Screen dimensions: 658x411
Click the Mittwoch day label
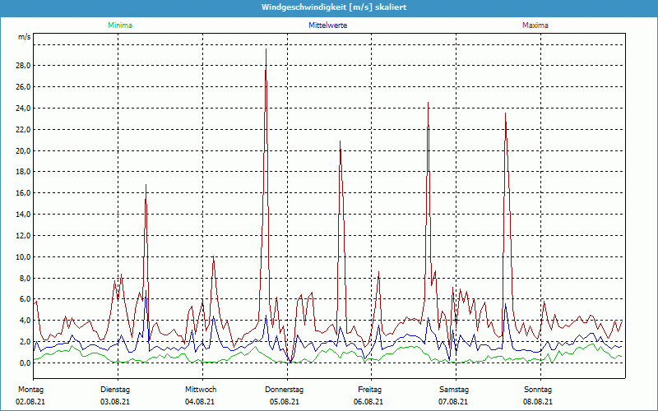tap(201, 390)
